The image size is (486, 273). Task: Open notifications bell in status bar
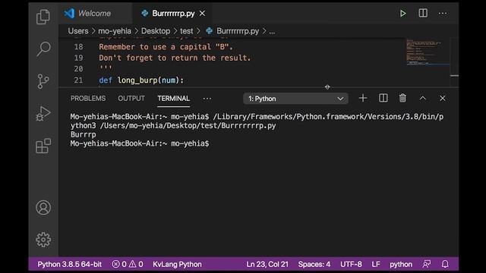tap(445, 264)
